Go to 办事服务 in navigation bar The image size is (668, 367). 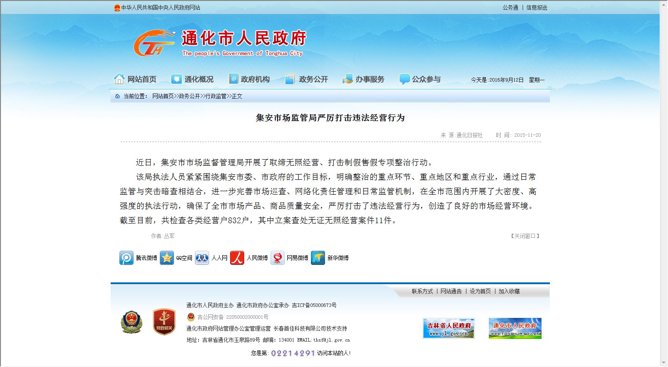tap(363, 79)
